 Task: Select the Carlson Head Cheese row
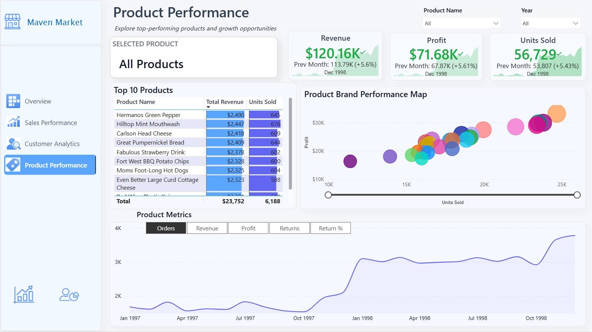point(198,133)
